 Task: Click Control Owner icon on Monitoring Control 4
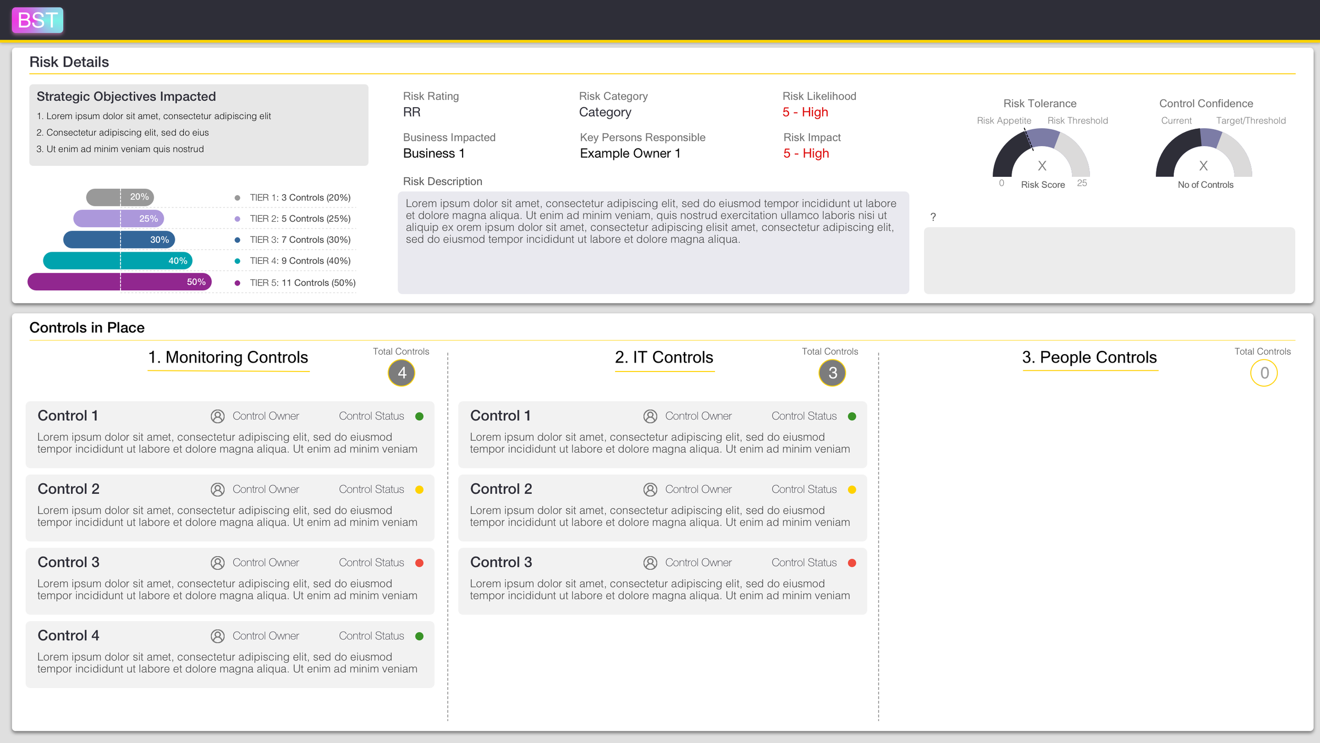tap(217, 636)
